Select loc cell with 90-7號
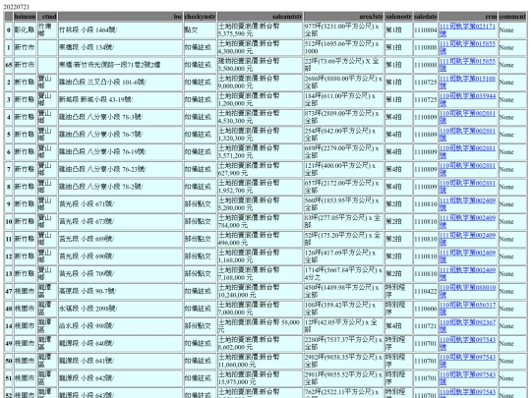The height and width of the screenshot is (398, 531). point(120,291)
